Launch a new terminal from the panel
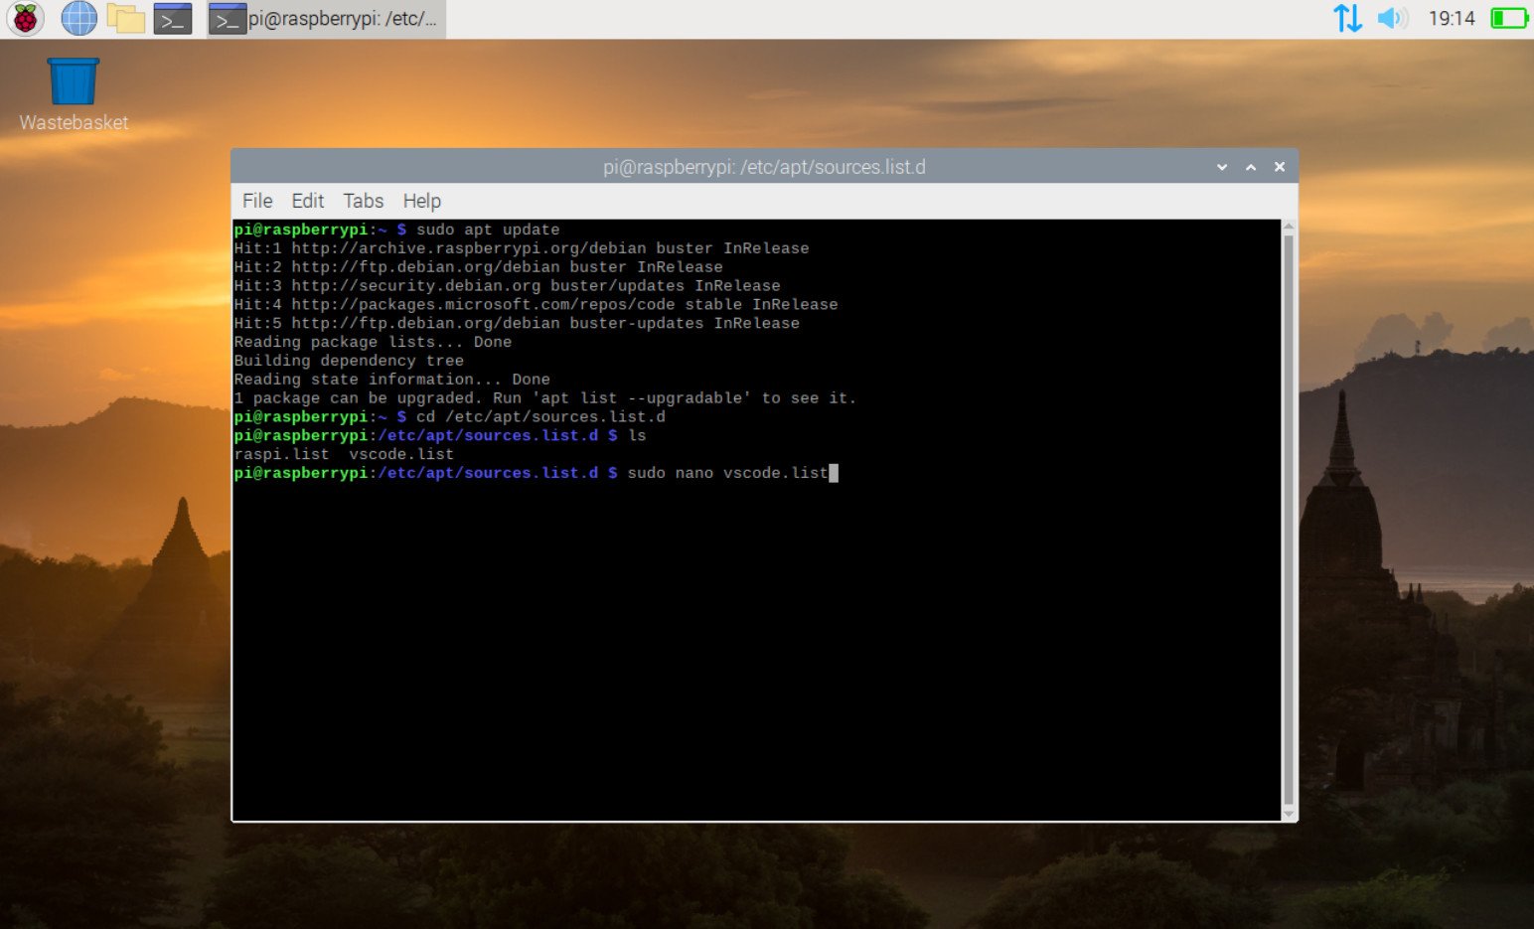The width and height of the screenshot is (1534, 929). pos(172,18)
